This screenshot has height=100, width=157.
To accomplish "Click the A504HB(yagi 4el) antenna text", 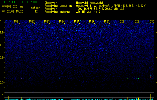I will (88, 12).
